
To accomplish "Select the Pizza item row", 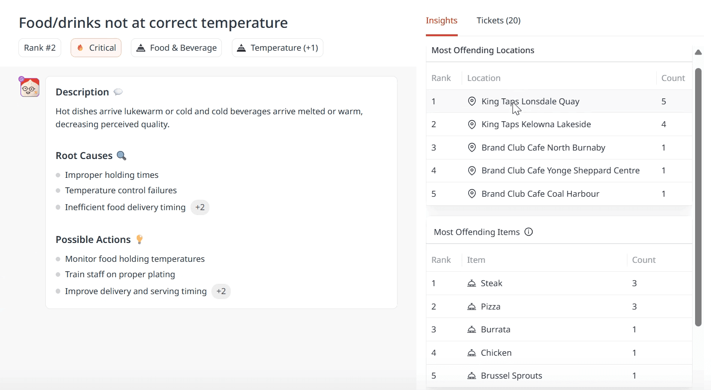I will click(x=491, y=307).
